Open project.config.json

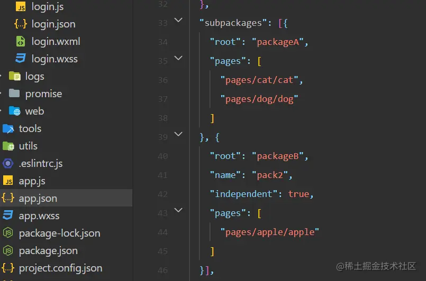click(60, 268)
